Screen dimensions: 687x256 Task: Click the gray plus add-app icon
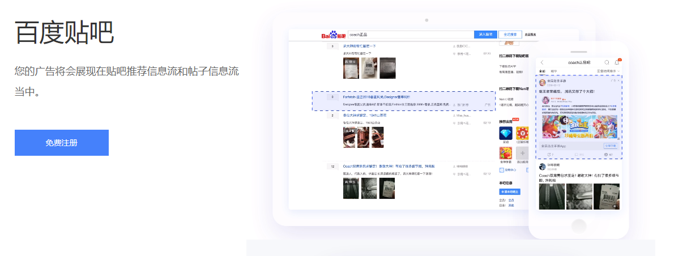tap(522, 154)
